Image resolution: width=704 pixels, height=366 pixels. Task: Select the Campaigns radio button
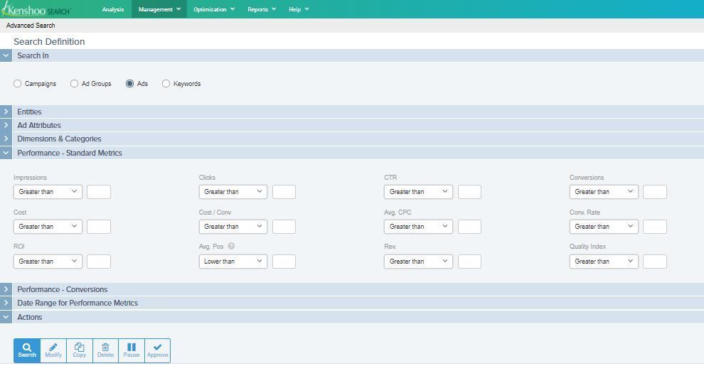click(x=18, y=83)
